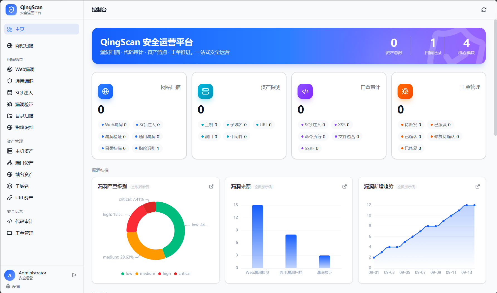Click the Administrator avatar circle
The height and width of the screenshot is (293, 497).
pyautogui.click(x=10, y=275)
